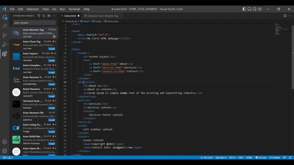The image size is (294, 165).
Task: Toggle secondary side bar layout icon
Action: pyautogui.click(x=254, y=9)
